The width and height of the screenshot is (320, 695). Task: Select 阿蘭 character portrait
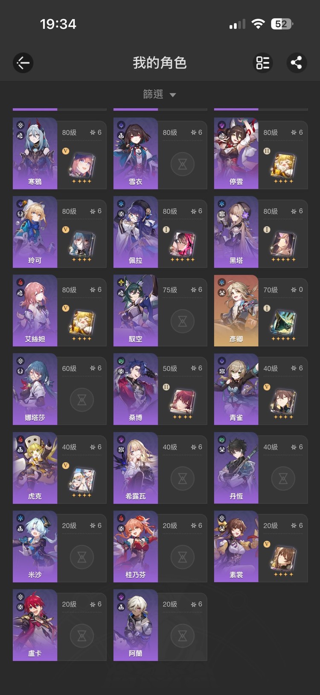(x=136, y=625)
